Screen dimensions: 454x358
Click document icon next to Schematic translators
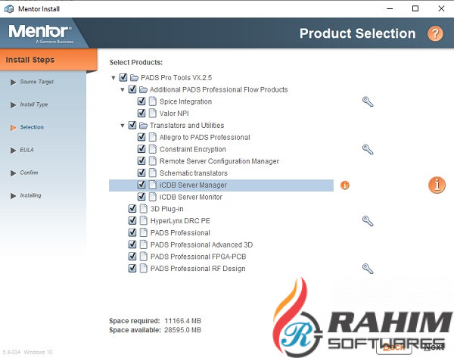153,173
